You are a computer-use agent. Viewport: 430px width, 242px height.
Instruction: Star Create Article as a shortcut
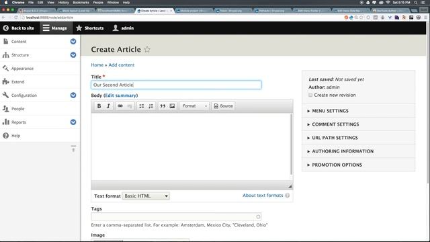[147, 49]
